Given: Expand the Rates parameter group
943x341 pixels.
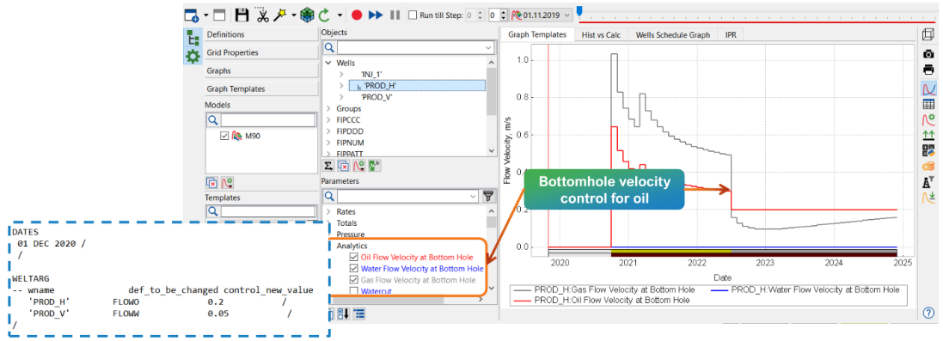Looking at the screenshot, I should click(x=328, y=211).
